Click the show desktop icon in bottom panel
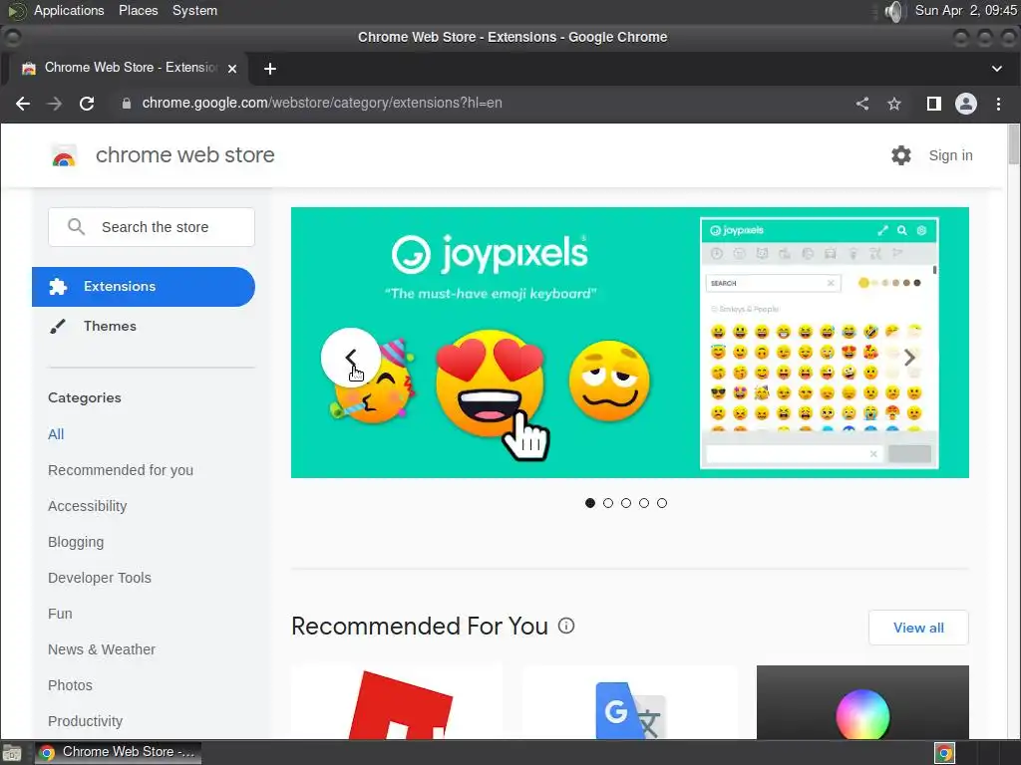The image size is (1021, 765). pos(12,753)
